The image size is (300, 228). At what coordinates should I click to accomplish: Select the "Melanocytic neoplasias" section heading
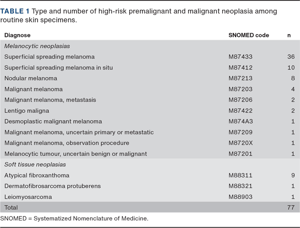coord(37,46)
